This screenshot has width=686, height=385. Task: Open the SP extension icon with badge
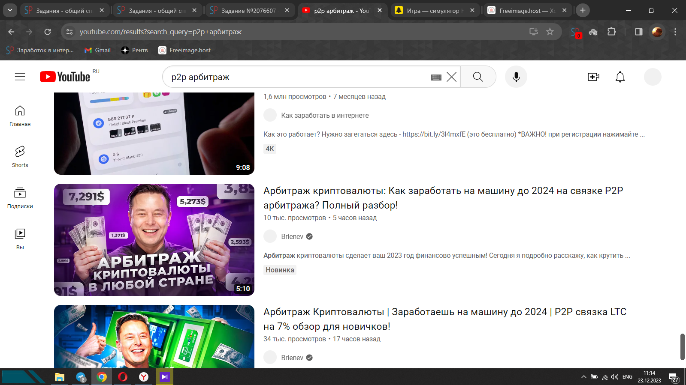pyautogui.click(x=576, y=32)
